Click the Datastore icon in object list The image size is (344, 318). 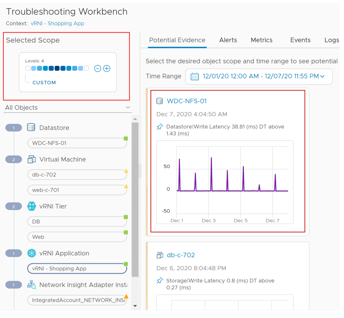pyautogui.click(x=31, y=128)
